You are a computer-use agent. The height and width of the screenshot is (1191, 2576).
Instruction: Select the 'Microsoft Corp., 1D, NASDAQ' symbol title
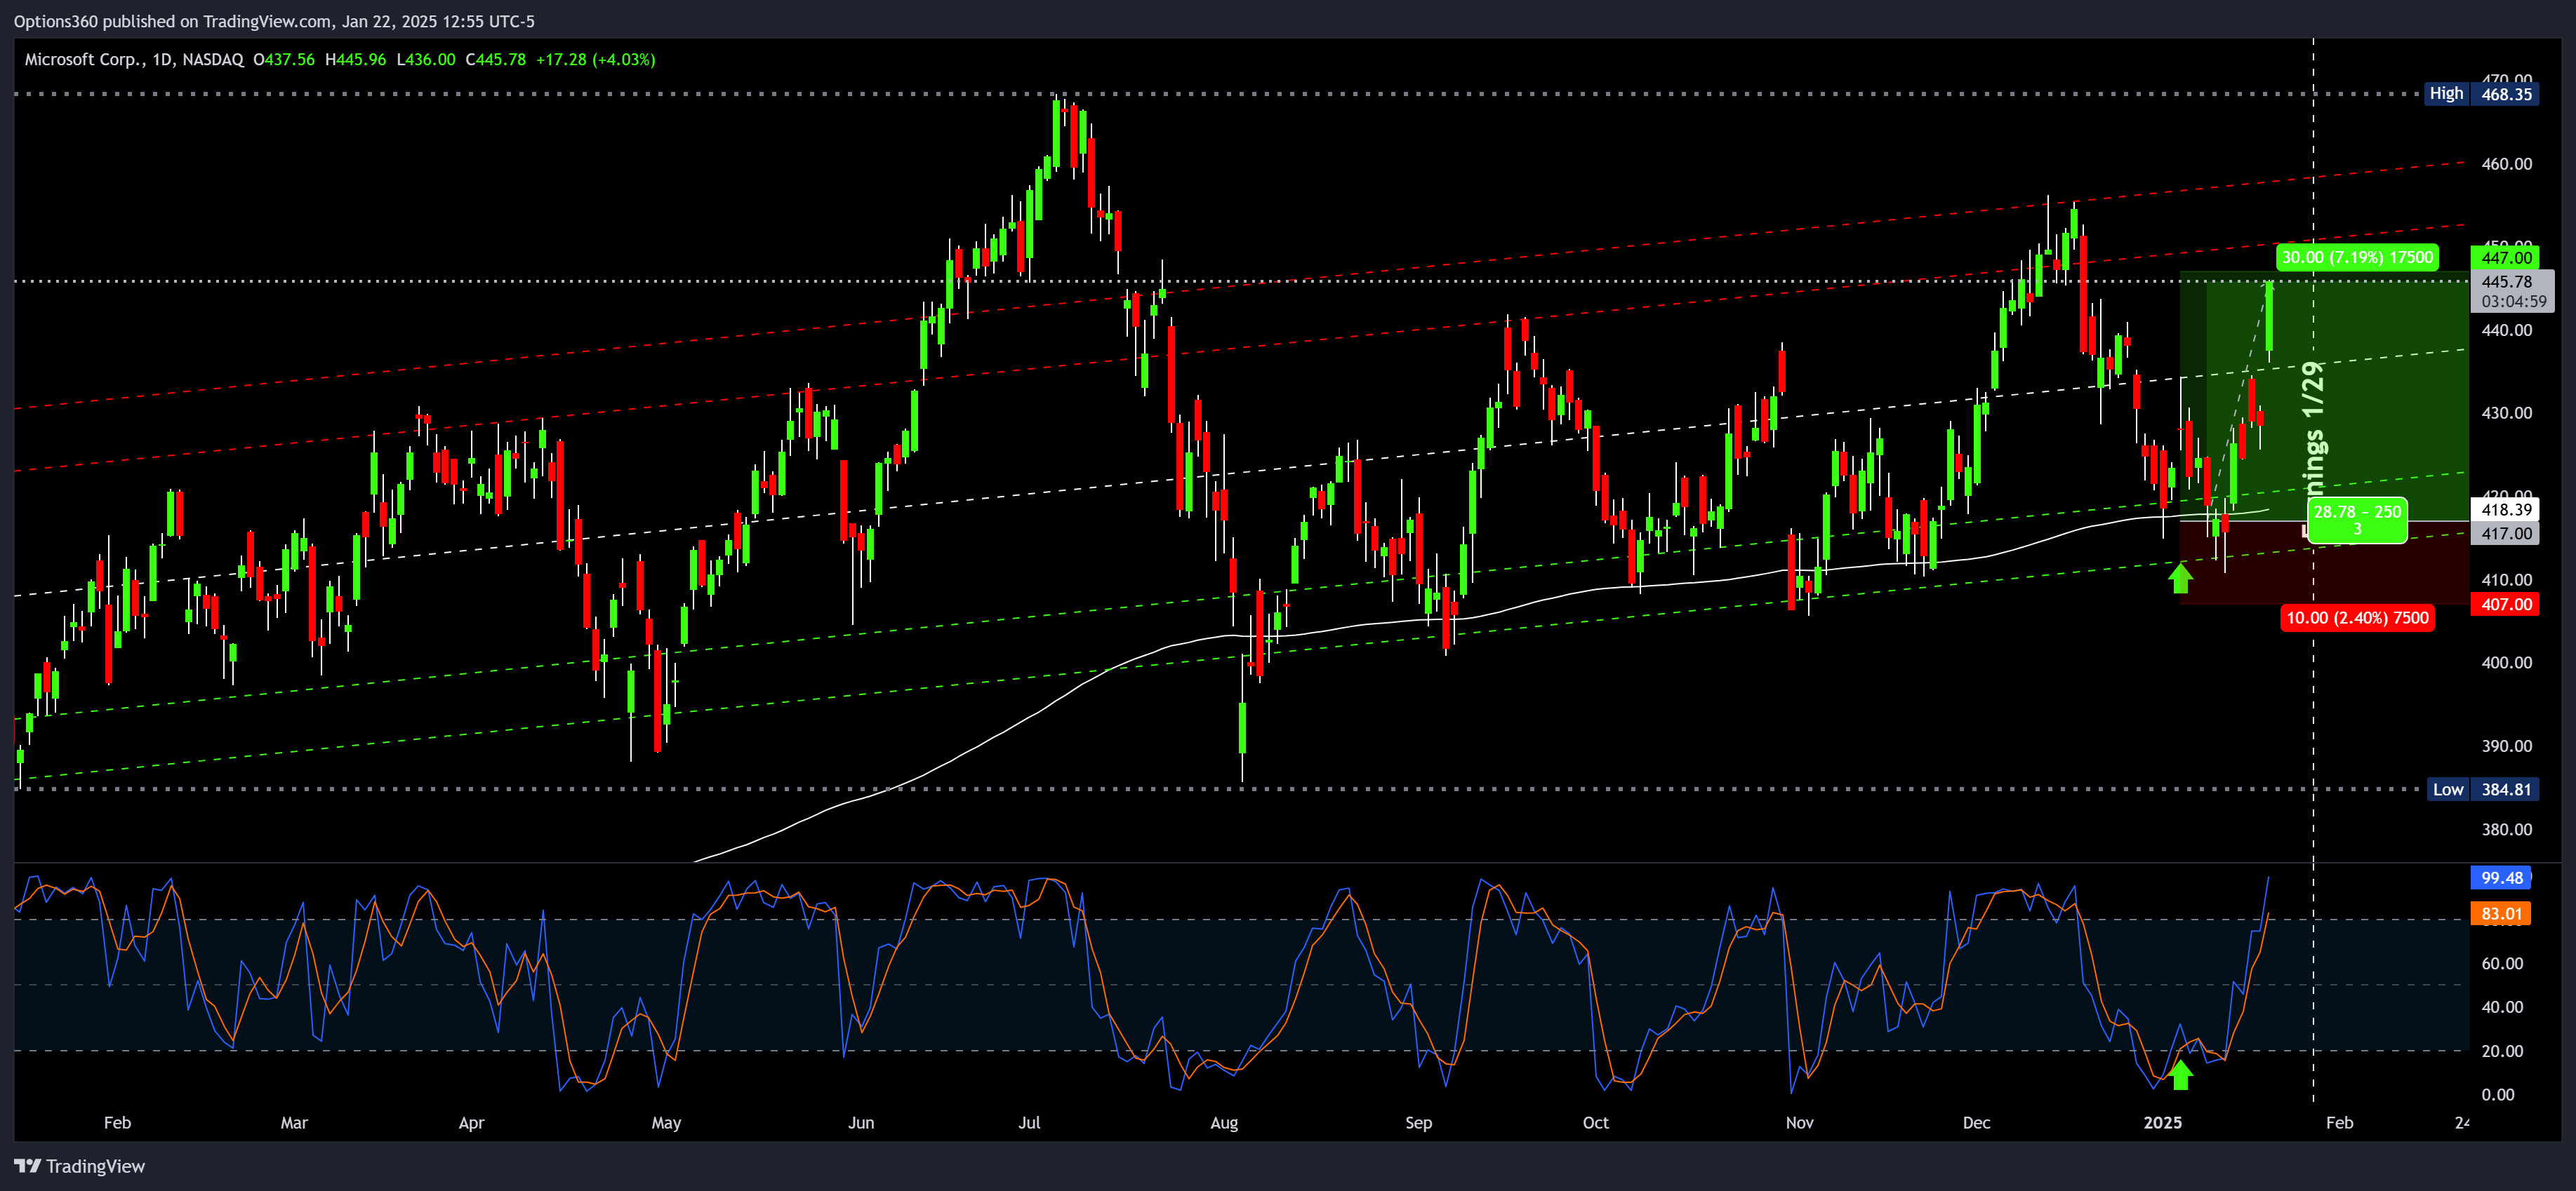click(134, 60)
